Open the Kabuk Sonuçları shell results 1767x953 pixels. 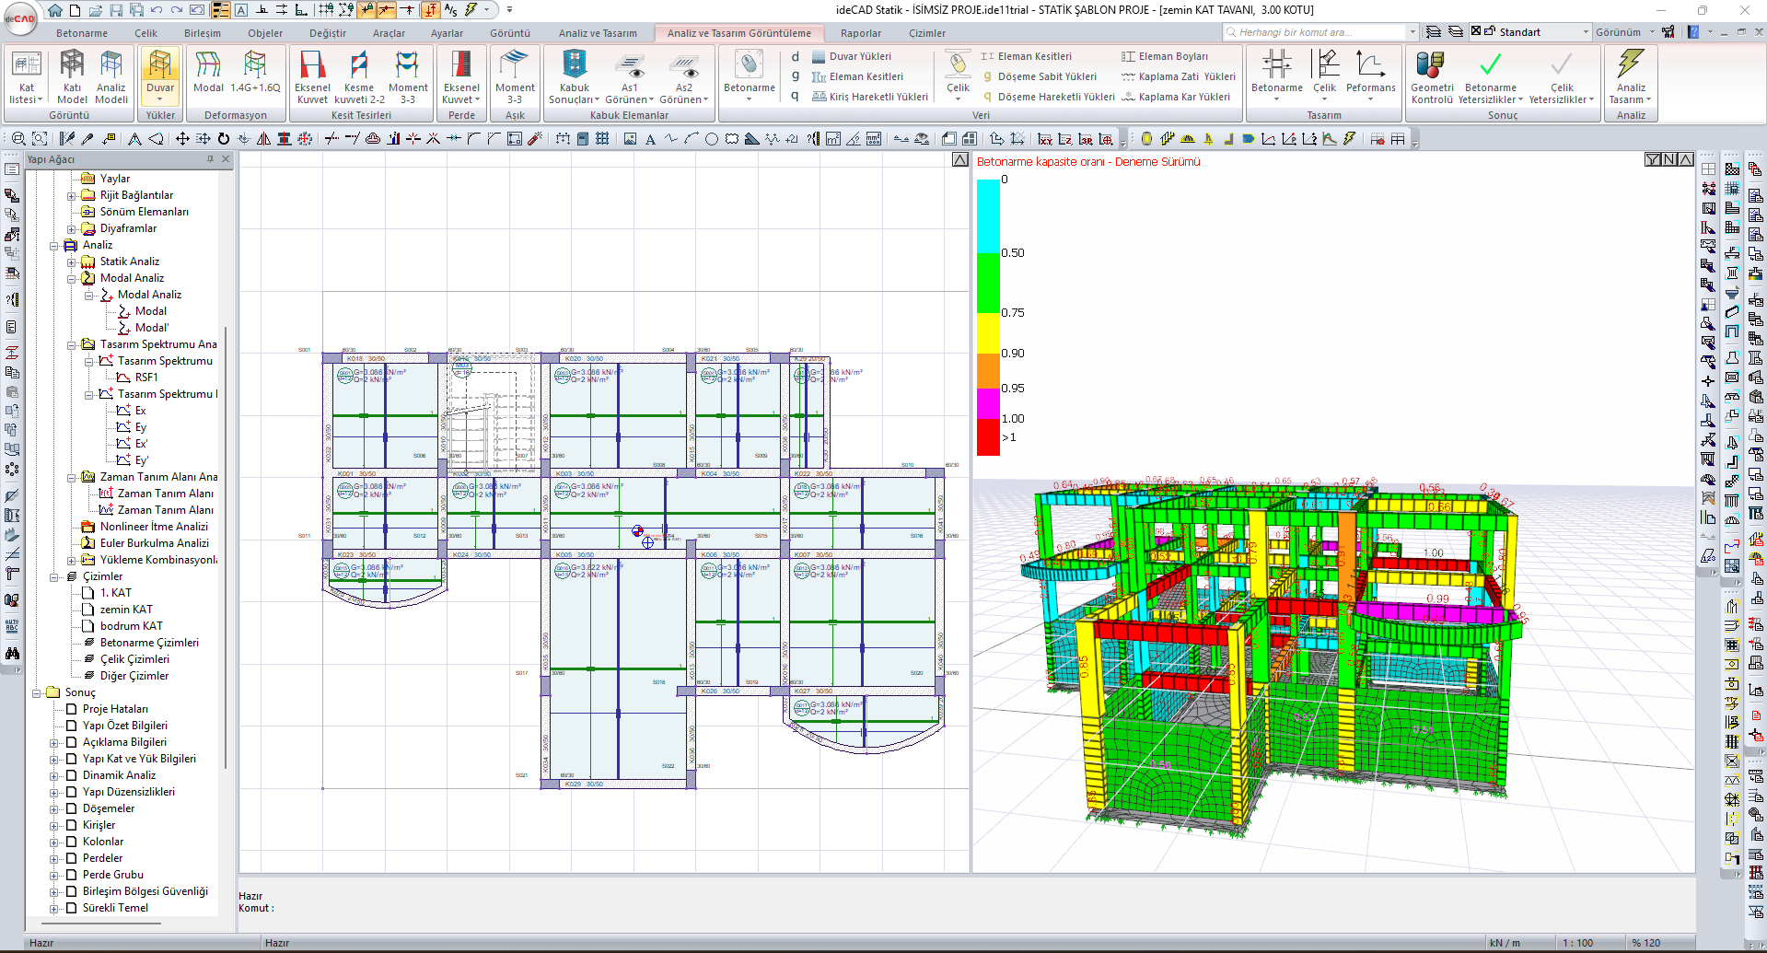574,77
